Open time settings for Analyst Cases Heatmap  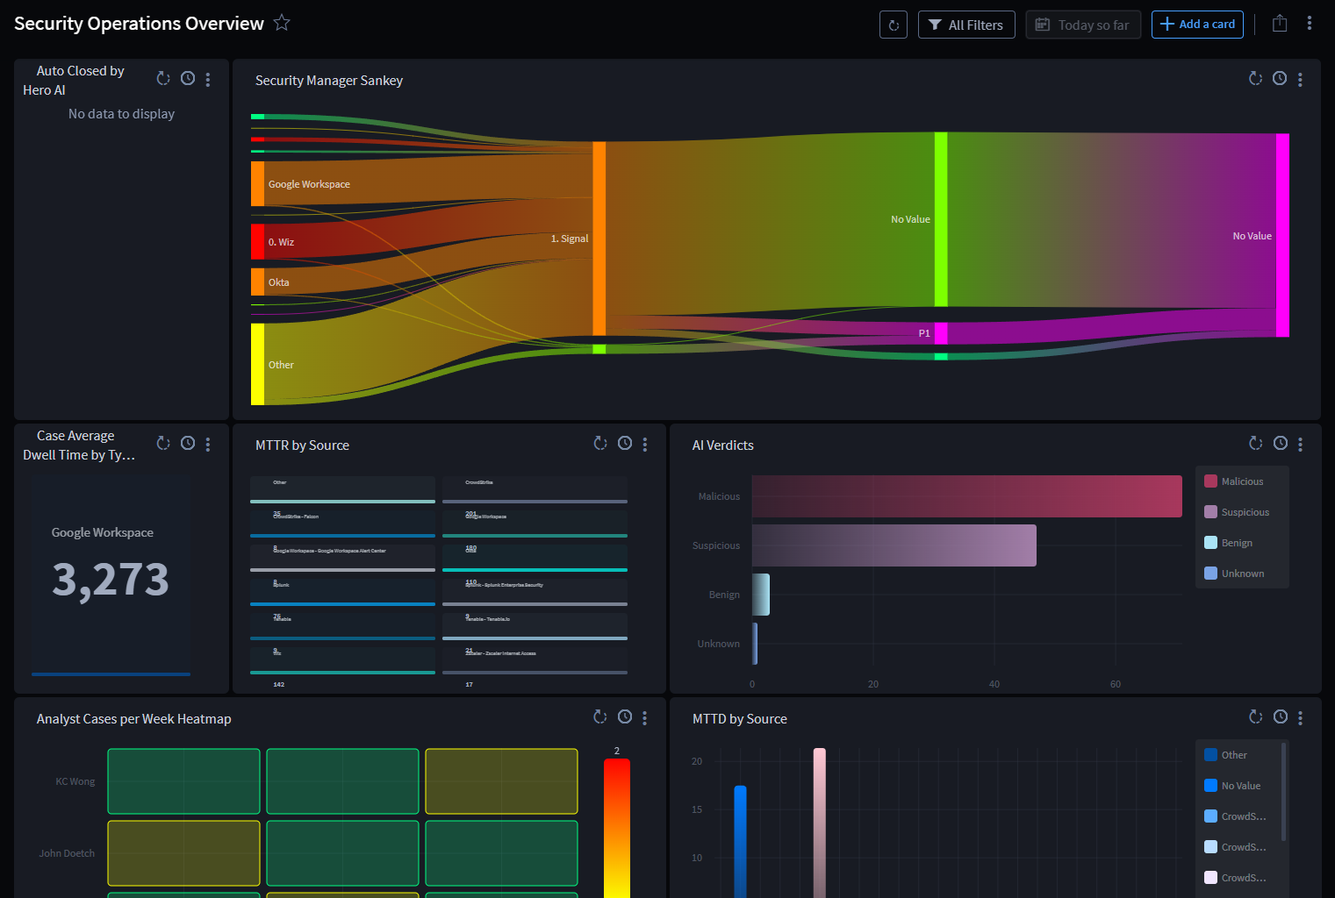[x=625, y=717]
